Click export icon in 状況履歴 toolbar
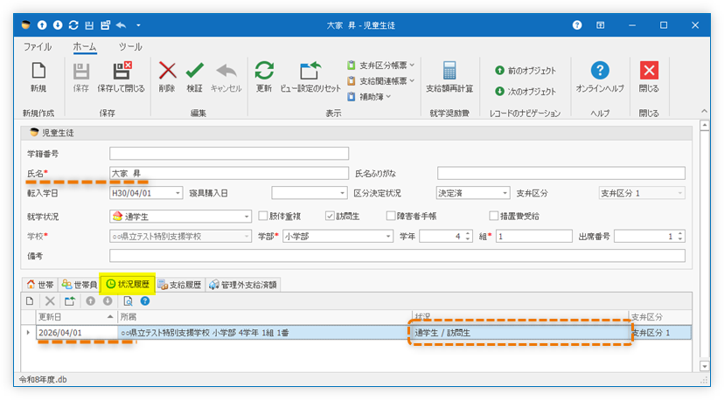 click(70, 301)
